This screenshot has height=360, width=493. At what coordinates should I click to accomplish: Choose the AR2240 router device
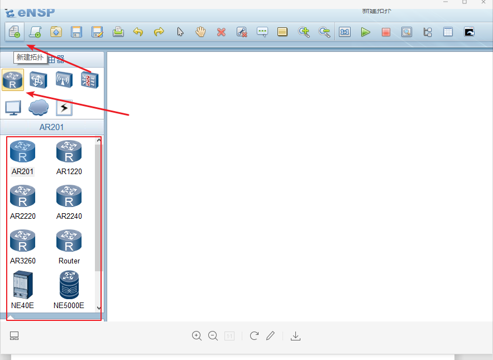(69, 203)
